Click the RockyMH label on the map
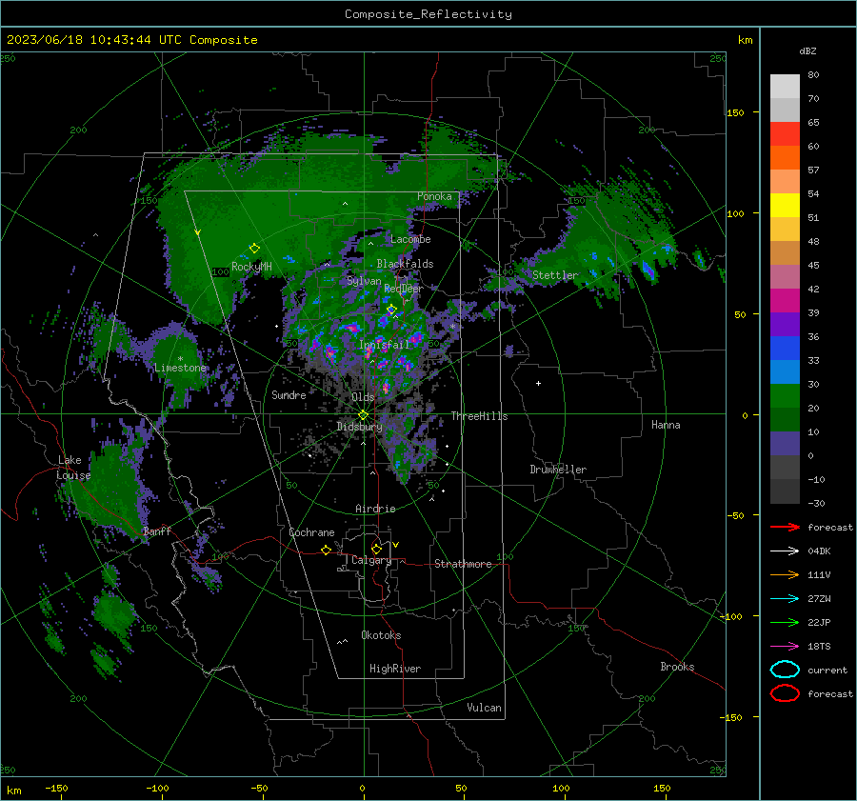Screen dimensions: 857x801 coord(251,267)
